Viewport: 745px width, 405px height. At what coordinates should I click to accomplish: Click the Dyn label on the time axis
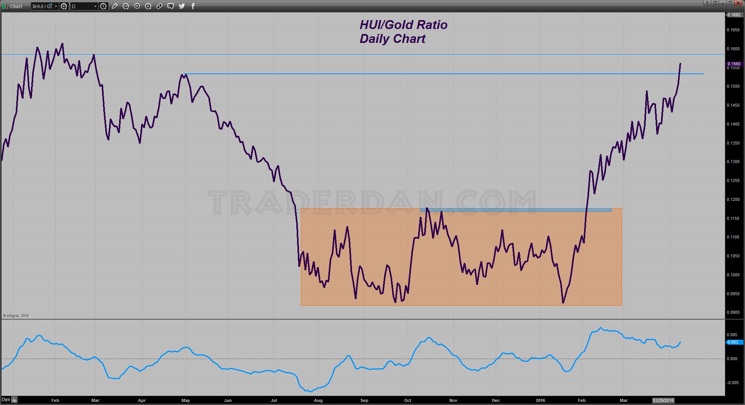point(6,400)
